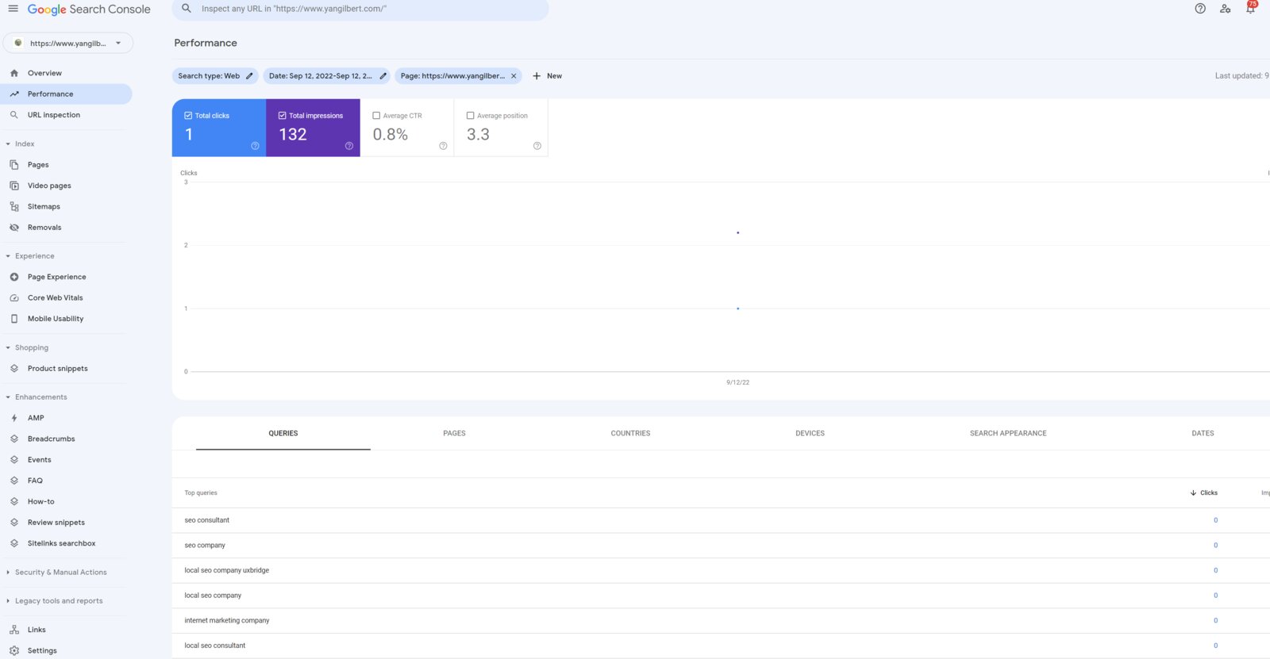
Task: Toggle the Total clicks checkbox
Action: (188, 116)
